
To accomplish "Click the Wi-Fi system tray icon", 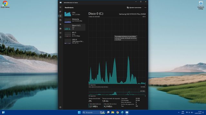I will pos(187,112).
